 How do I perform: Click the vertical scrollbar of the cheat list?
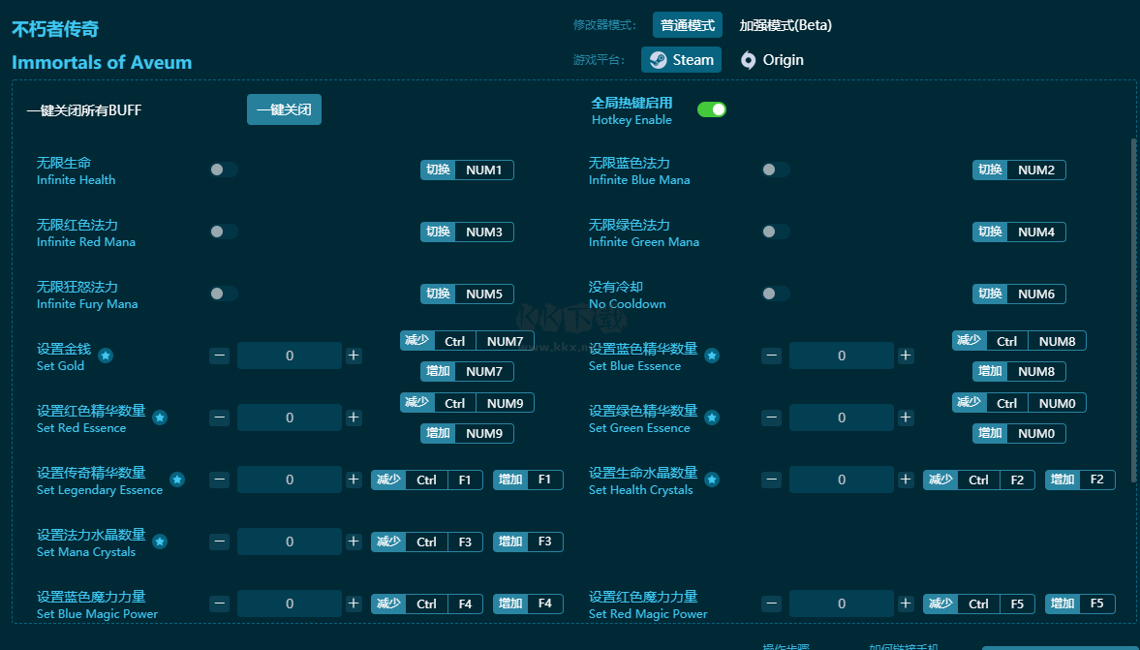1132,309
